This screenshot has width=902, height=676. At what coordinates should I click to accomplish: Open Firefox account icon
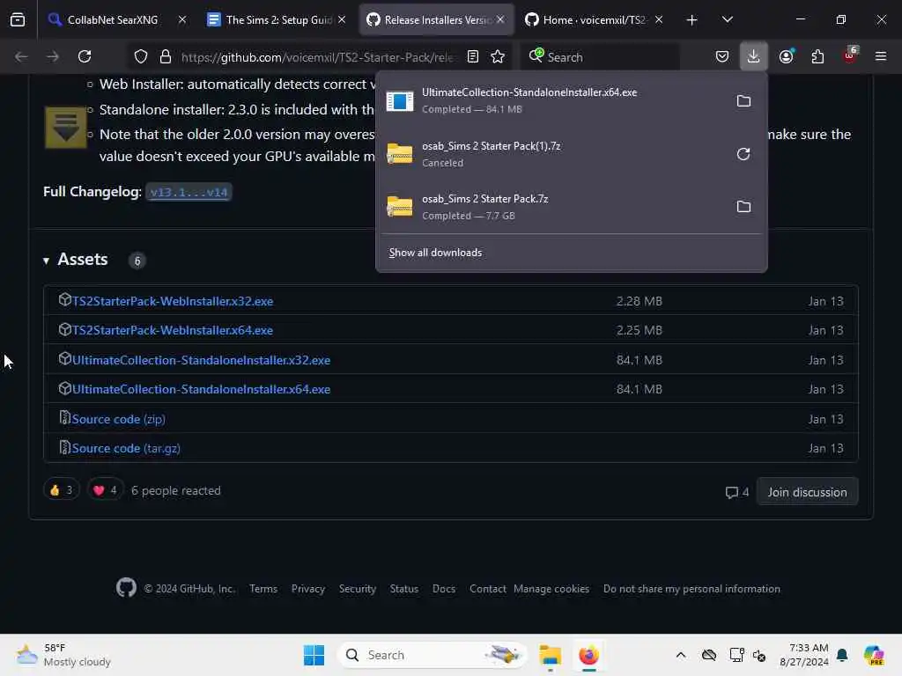[787, 56]
